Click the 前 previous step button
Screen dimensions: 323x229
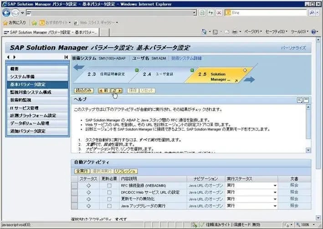tap(104, 91)
